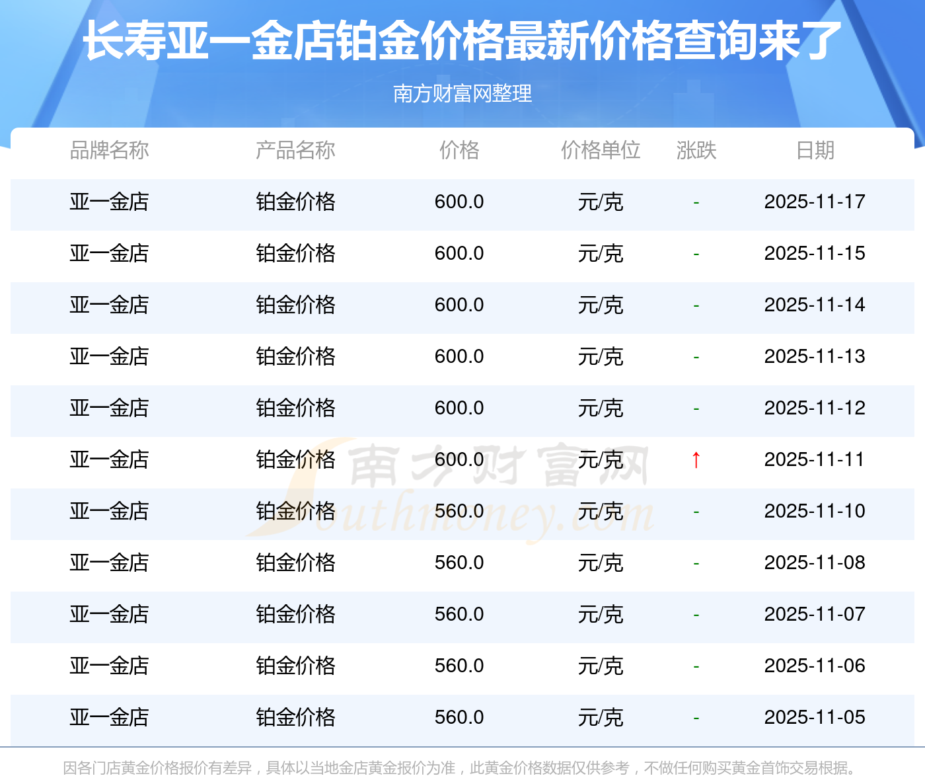Click the 价格单位 column header
925x778 pixels.
[x=600, y=150]
